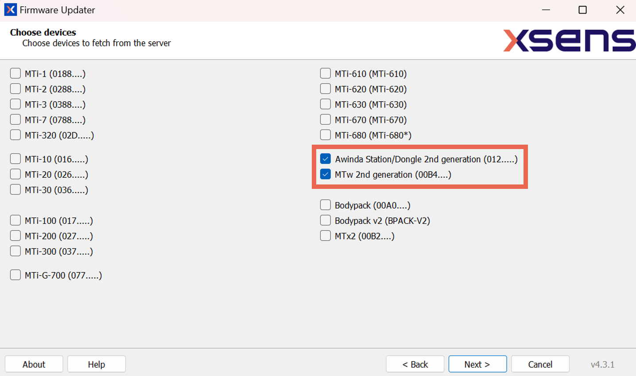Select Bodypack v2 (BPACK-V2)
The height and width of the screenshot is (376, 636).
[325, 220]
